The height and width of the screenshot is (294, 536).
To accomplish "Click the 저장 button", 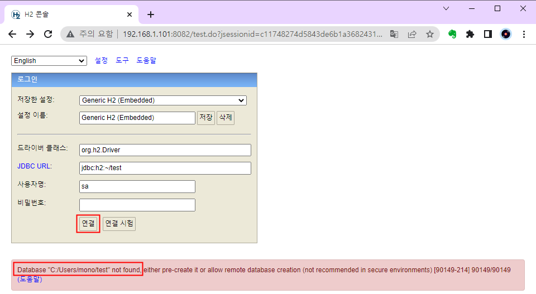I will [x=206, y=118].
